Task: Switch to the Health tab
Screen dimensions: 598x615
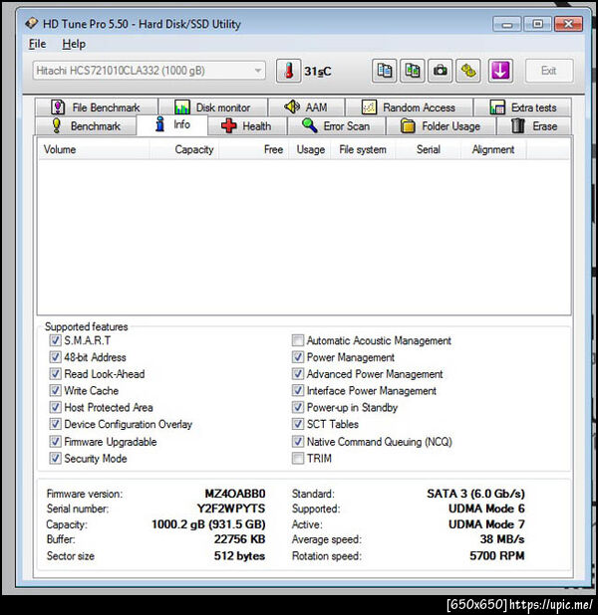Action: (247, 126)
